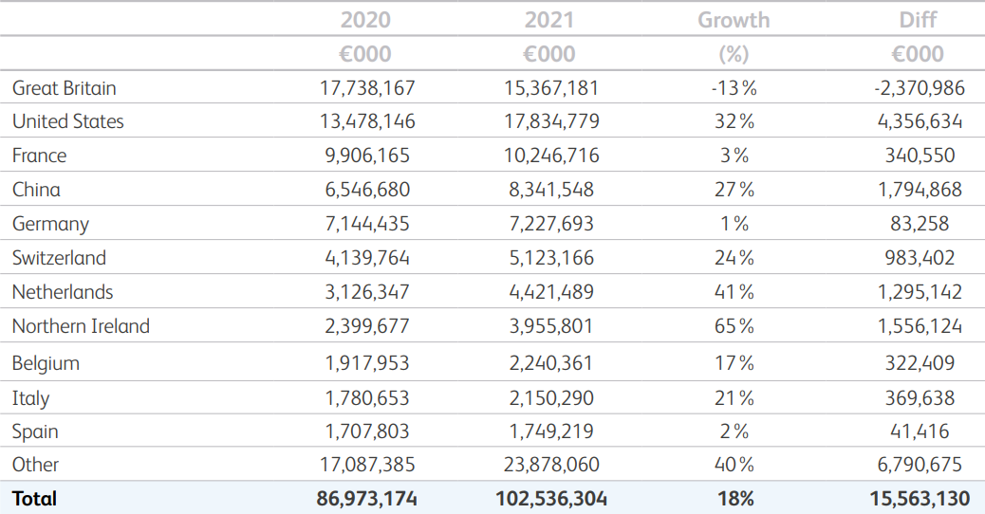The height and width of the screenshot is (514, 985).
Task: Select Total diff value 15,563,130
Action: pos(920,498)
